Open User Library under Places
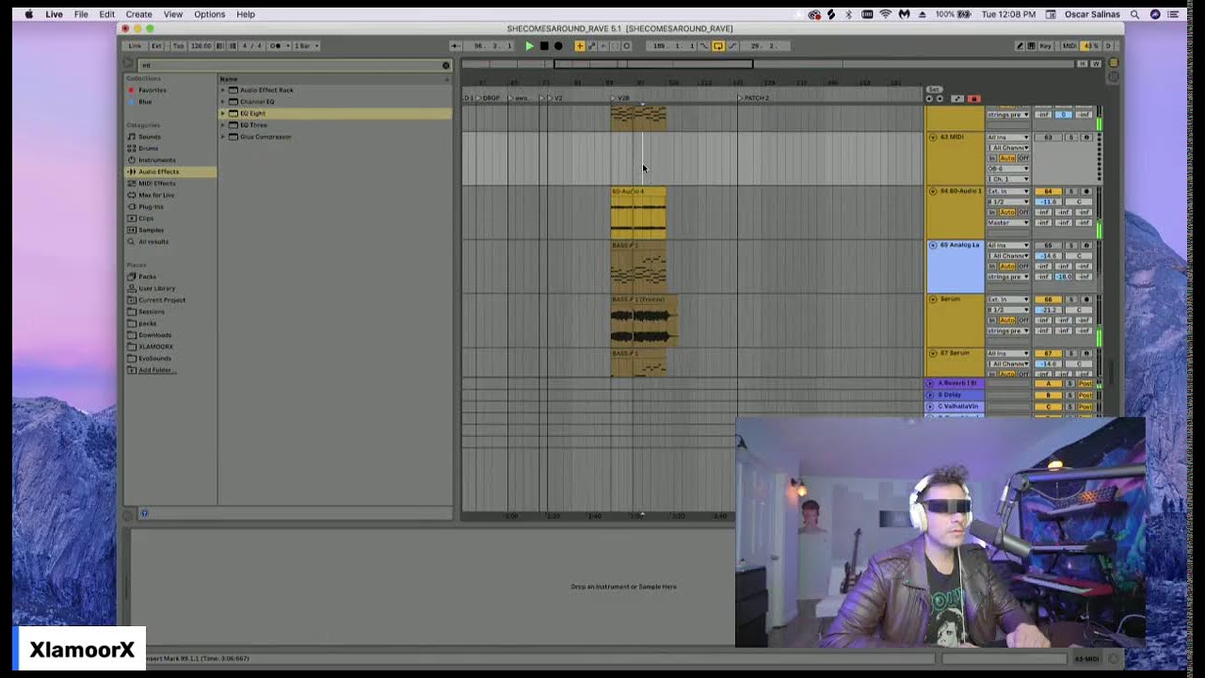 (156, 288)
